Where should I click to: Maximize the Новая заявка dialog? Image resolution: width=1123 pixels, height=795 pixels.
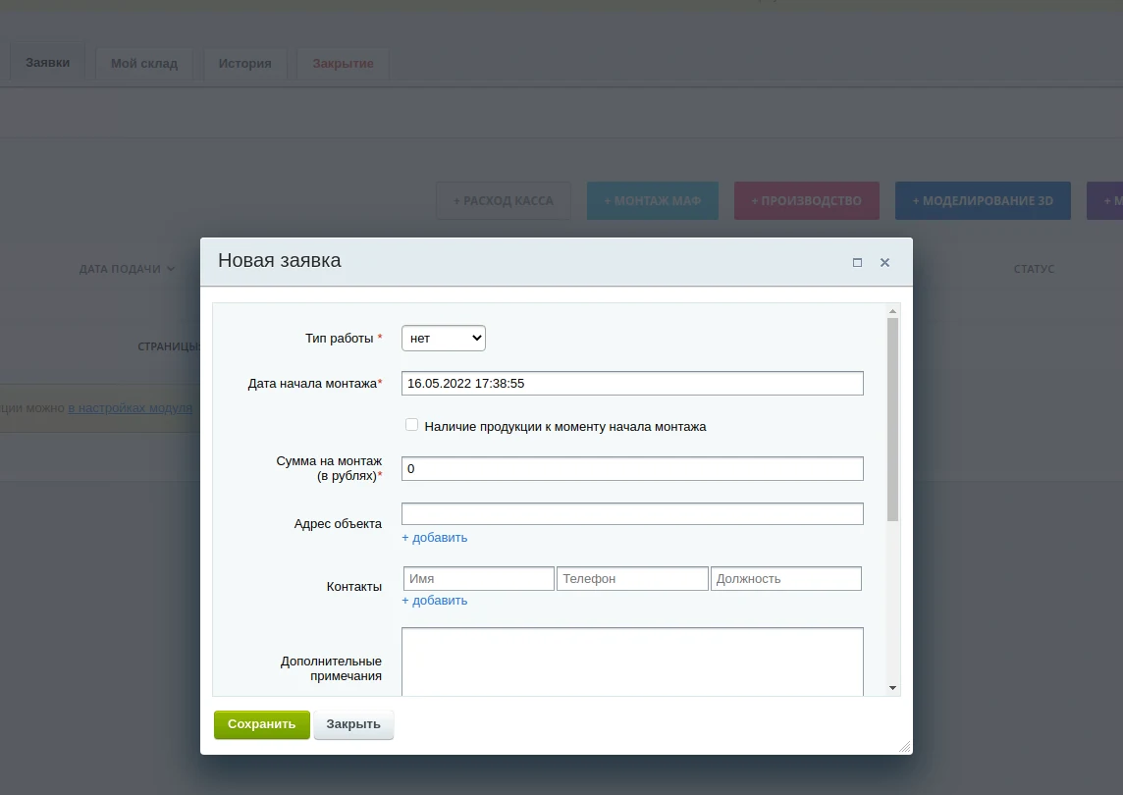point(857,263)
